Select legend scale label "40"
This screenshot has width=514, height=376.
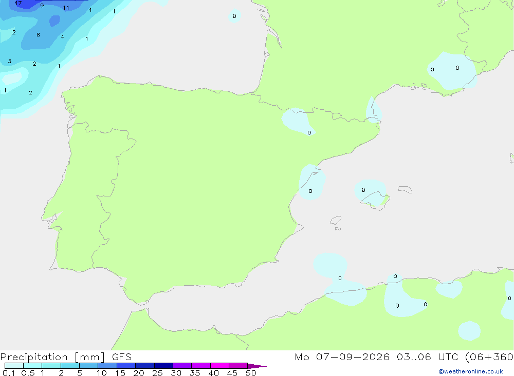(214, 373)
